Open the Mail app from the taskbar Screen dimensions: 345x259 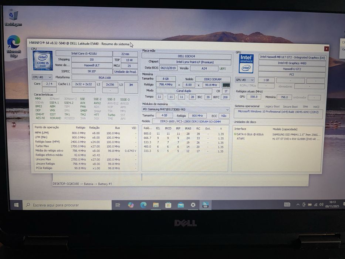181,205
